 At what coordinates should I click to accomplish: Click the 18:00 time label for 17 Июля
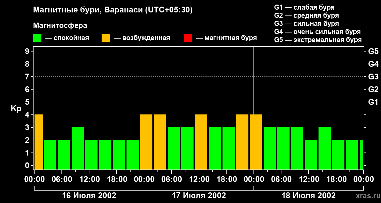click(x=226, y=179)
